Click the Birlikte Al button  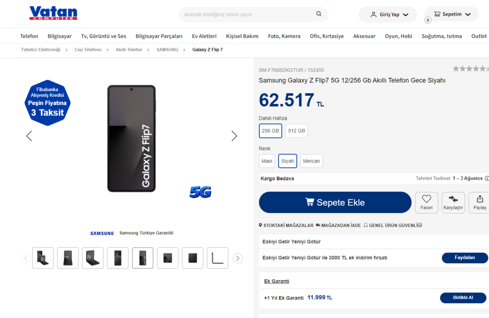(463, 298)
